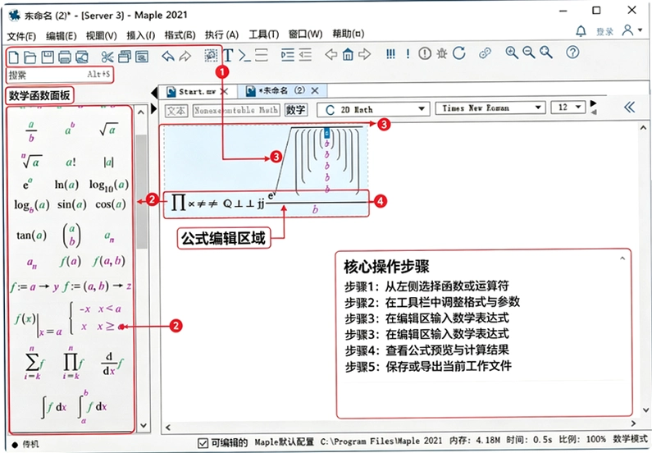Open a file via folder icon
652x453 pixels.
click(30, 57)
